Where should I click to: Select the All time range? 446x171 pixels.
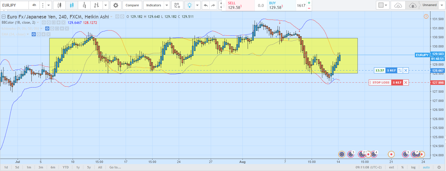pos(100,167)
